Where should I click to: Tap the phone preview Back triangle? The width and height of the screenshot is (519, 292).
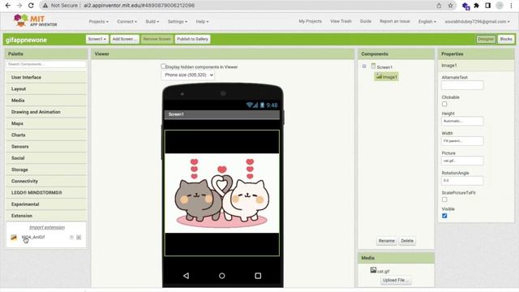click(x=186, y=276)
